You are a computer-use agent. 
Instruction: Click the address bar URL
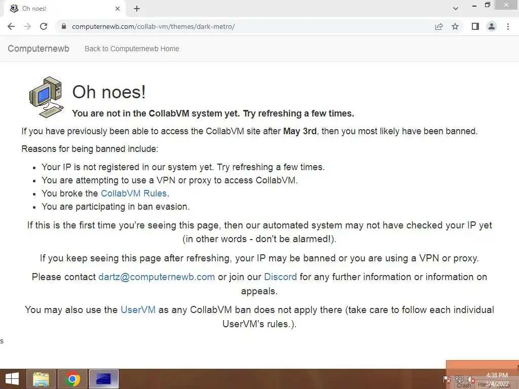click(x=153, y=26)
